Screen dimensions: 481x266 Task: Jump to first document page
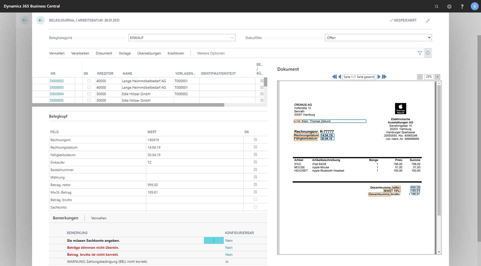pyautogui.click(x=334, y=77)
